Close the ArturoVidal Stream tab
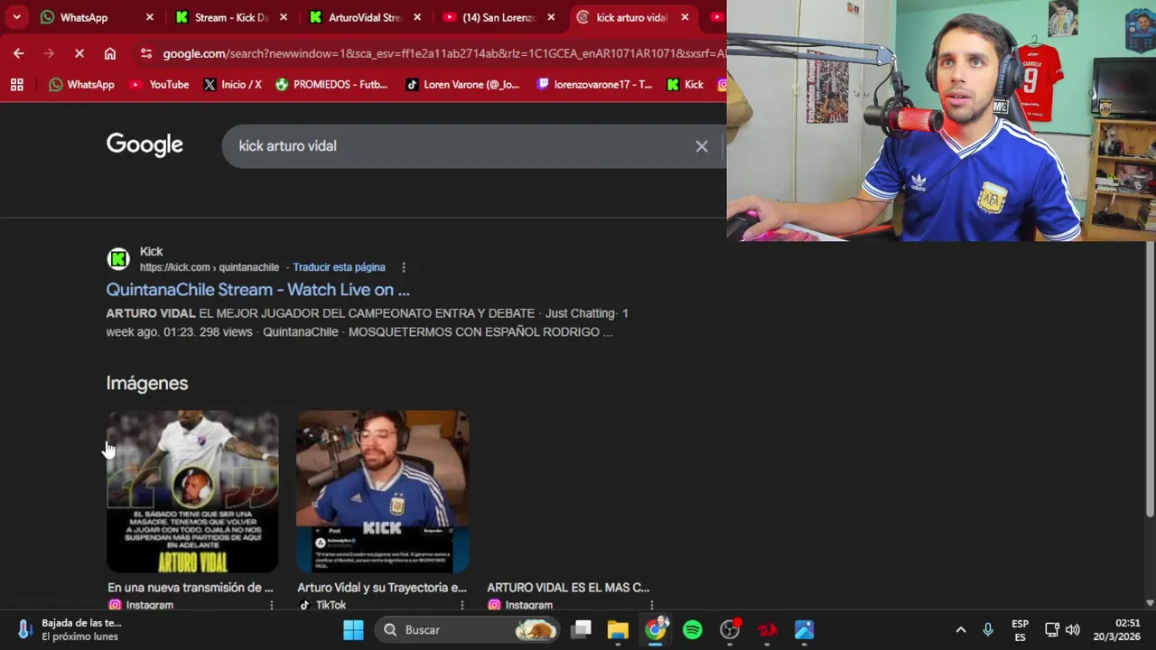Image resolution: width=1156 pixels, height=650 pixels. point(417,17)
